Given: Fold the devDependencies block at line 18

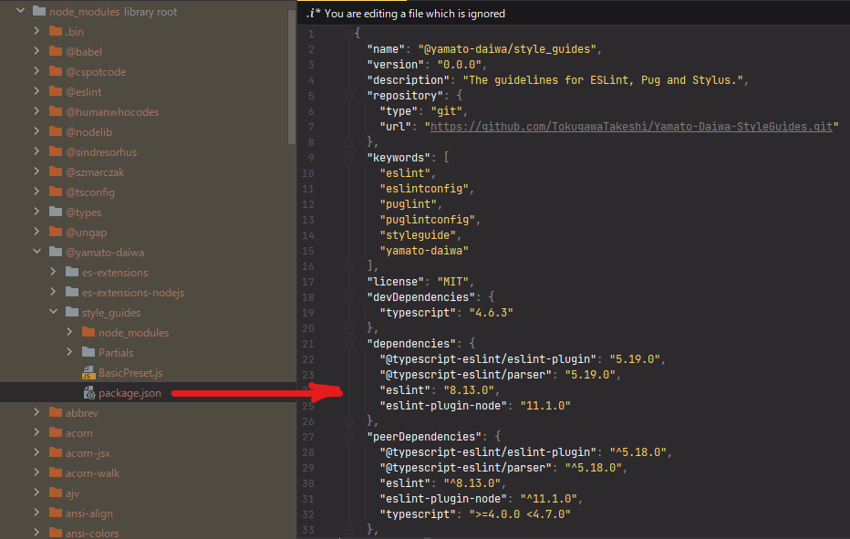Looking at the screenshot, I should coord(348,297).
